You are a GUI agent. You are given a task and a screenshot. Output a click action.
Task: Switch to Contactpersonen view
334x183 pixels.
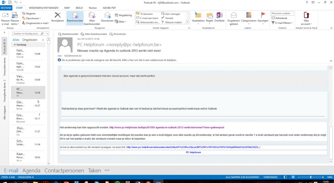pyautogui.click(x=64, y=171)
